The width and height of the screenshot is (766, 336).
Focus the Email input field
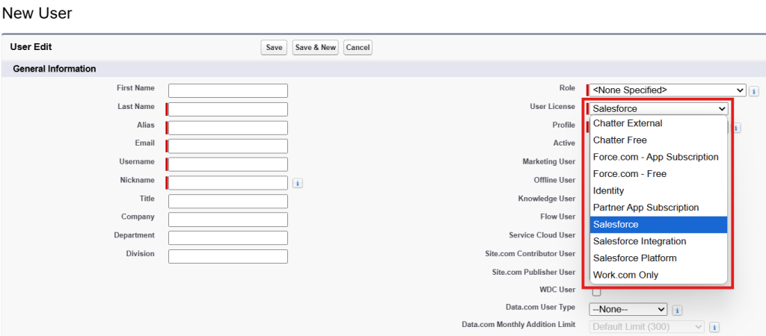[228, 146]
